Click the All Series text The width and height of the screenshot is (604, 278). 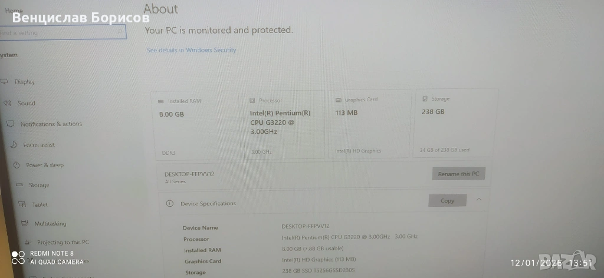click(x=175, y=181)
